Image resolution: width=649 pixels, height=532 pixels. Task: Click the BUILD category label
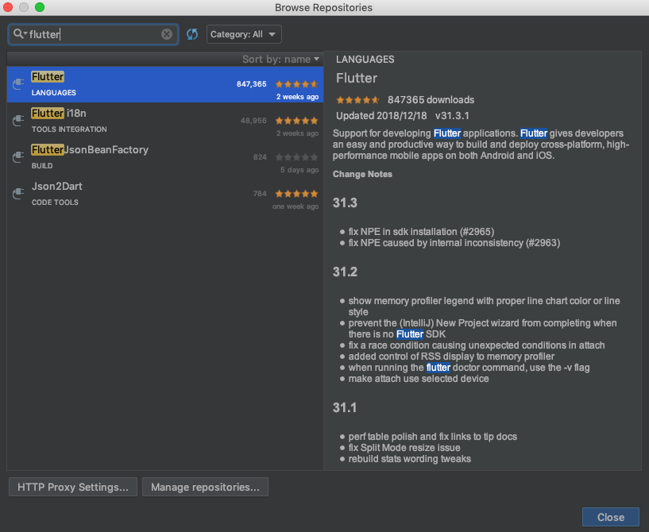click(x=42, y=165)
